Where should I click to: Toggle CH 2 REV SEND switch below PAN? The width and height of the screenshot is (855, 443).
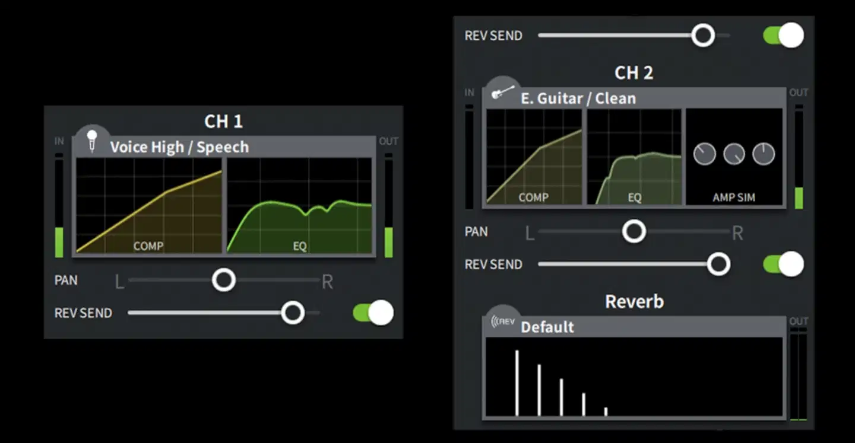pyautogui.click(x=783, y=264)
